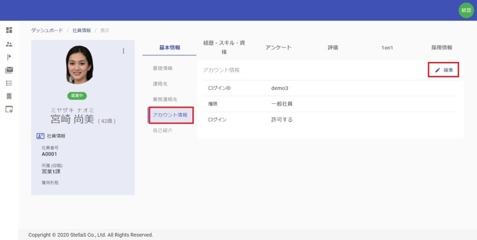The height and width of the screenshot is (240, 477).
Task: Open the three-dot menu on profile card
Action: [x=123, y=51]
